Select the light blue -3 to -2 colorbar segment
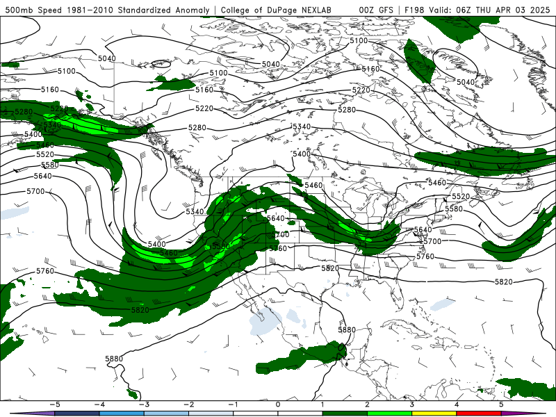The width and height of the screenshot is (556, 417). (x=166, y=414)
